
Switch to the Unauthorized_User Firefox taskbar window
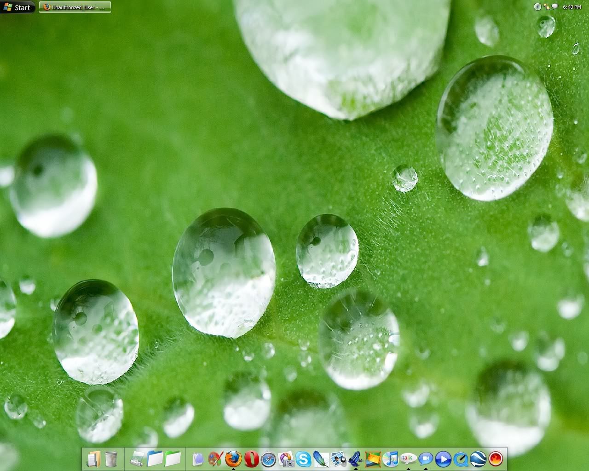coord(75,7)
